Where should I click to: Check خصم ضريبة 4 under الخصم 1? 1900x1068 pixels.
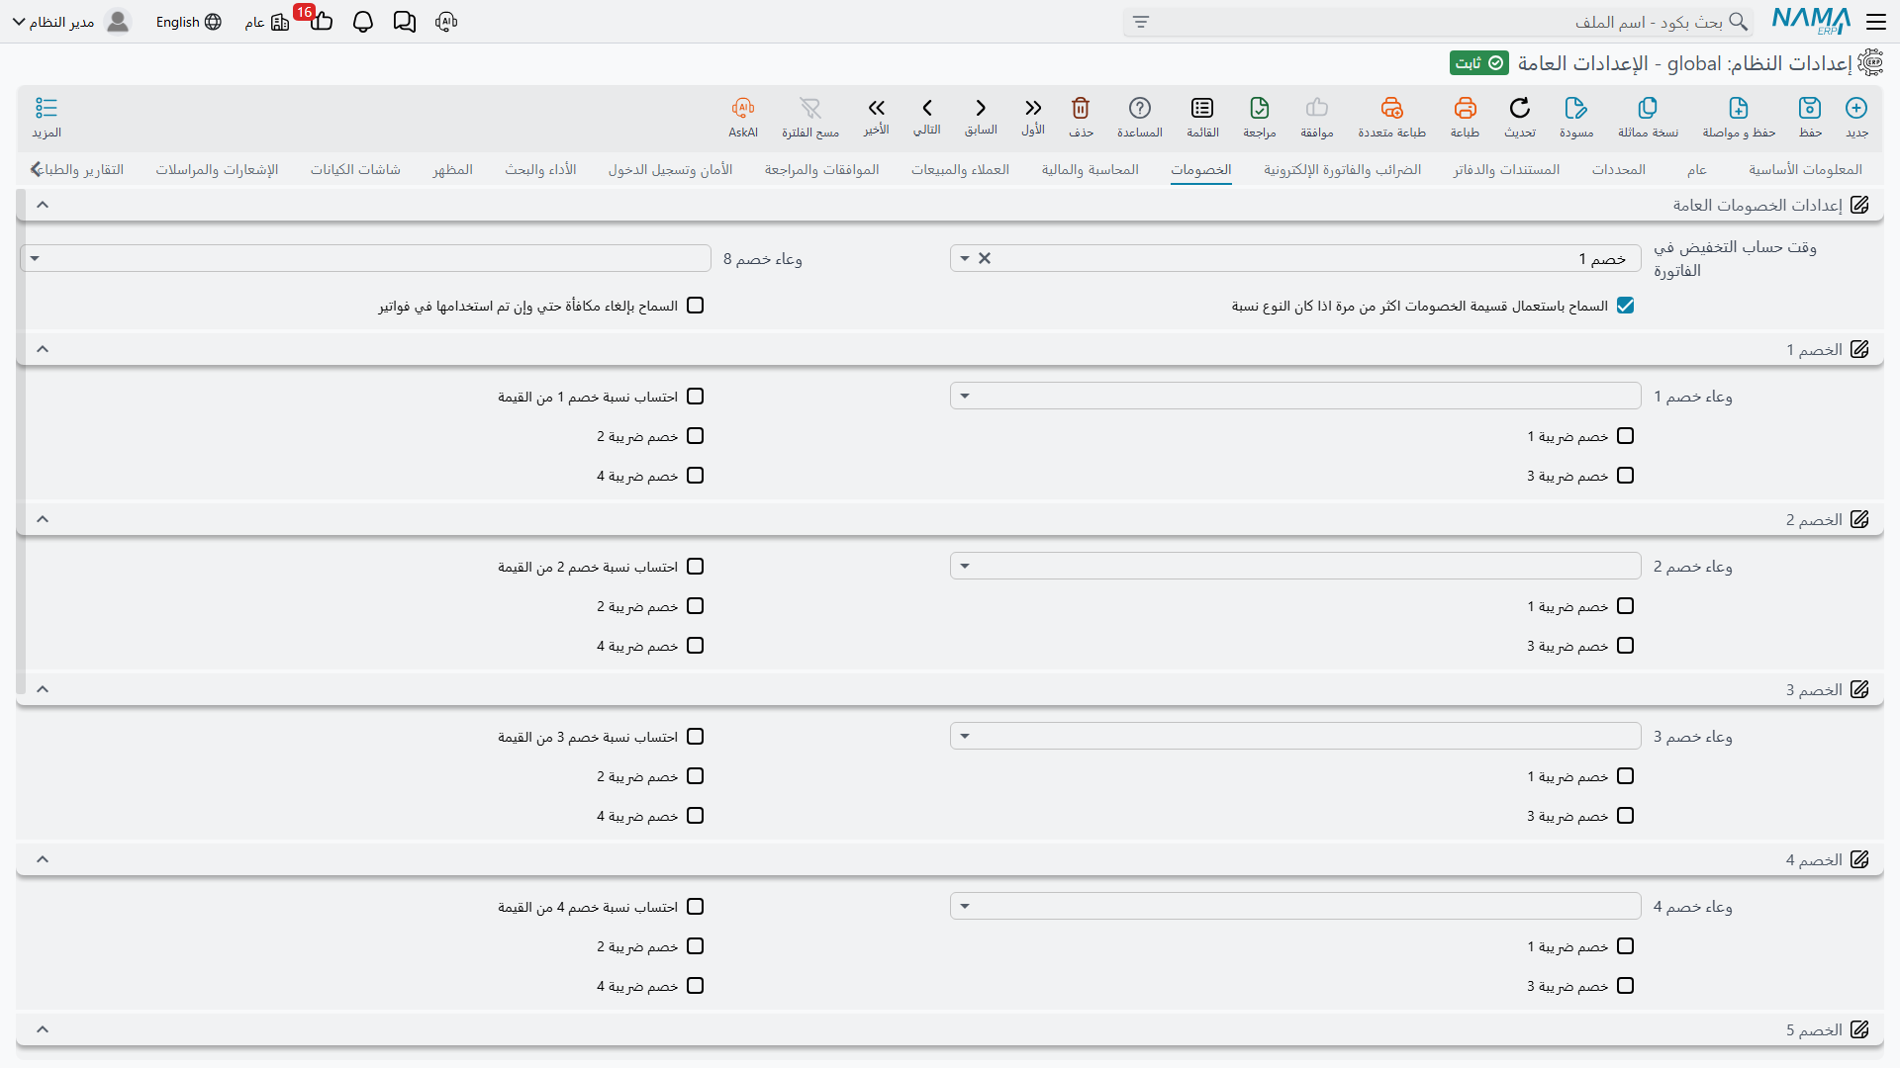tap(696, 476)
